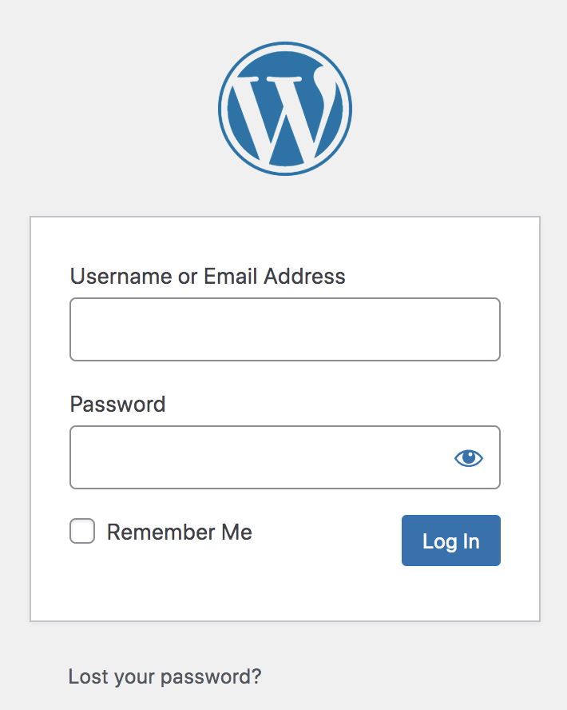Check the Remember Me box before logging in
567x710 pixels.
81,531
